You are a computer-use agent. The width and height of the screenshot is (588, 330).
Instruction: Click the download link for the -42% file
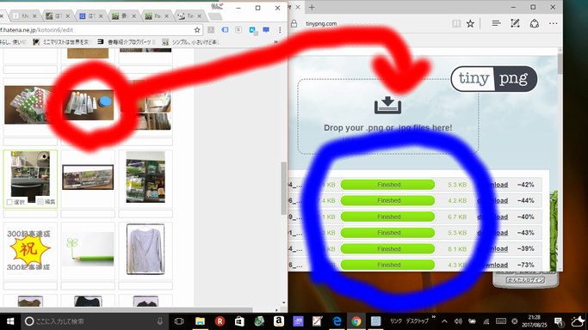point(492,185)
